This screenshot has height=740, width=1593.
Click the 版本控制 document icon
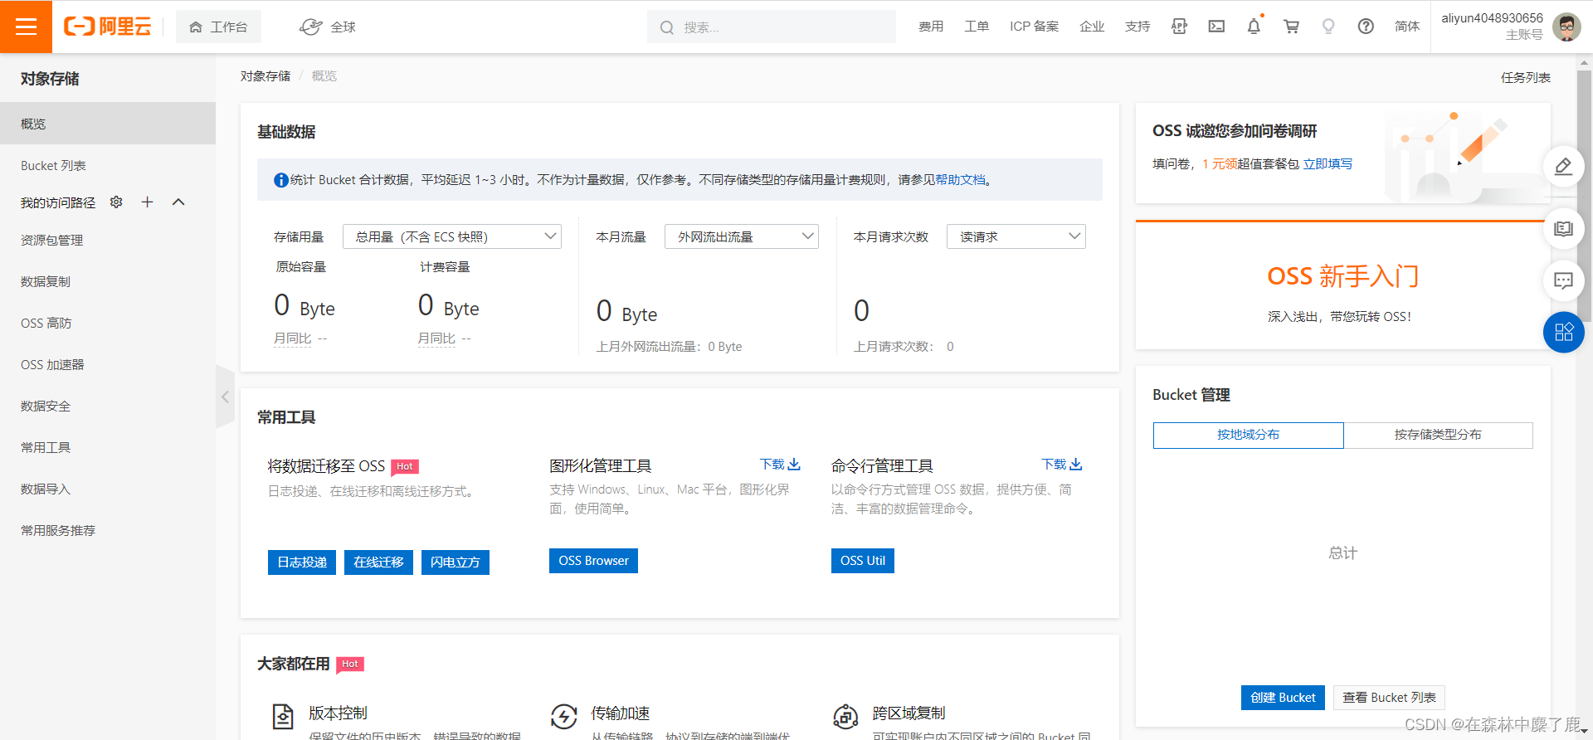coord(283,716)
